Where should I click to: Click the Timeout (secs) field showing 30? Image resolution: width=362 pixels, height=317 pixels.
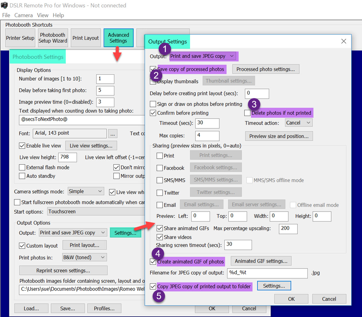[x=207, y=123]
